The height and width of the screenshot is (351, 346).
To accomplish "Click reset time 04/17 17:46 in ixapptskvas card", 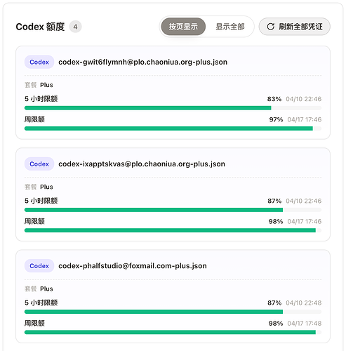I will point(305,221).
